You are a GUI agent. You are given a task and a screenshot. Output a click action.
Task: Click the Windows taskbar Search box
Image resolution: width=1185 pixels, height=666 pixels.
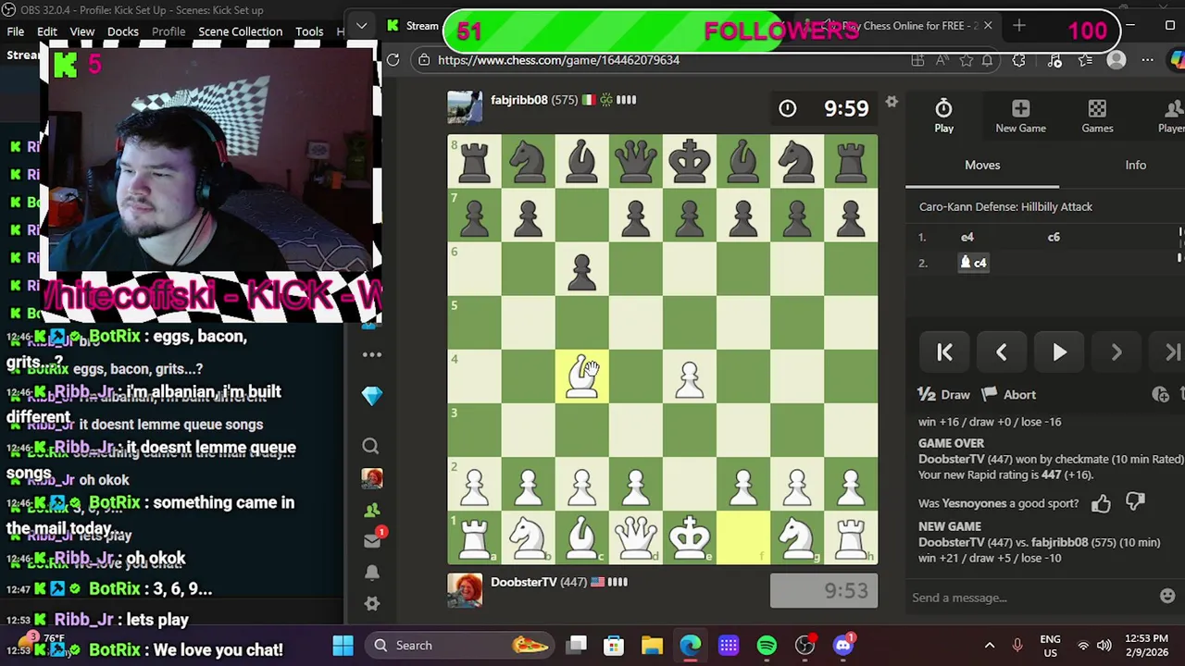pyautogui.click(x=460, y=646)
